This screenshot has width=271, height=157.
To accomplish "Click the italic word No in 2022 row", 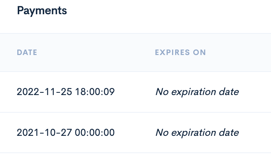I will pos(162,92).
